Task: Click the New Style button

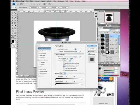Action: point(92,52)
